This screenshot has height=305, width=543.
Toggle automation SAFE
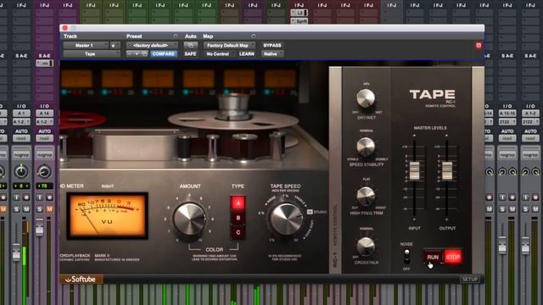tap(190, 54)
